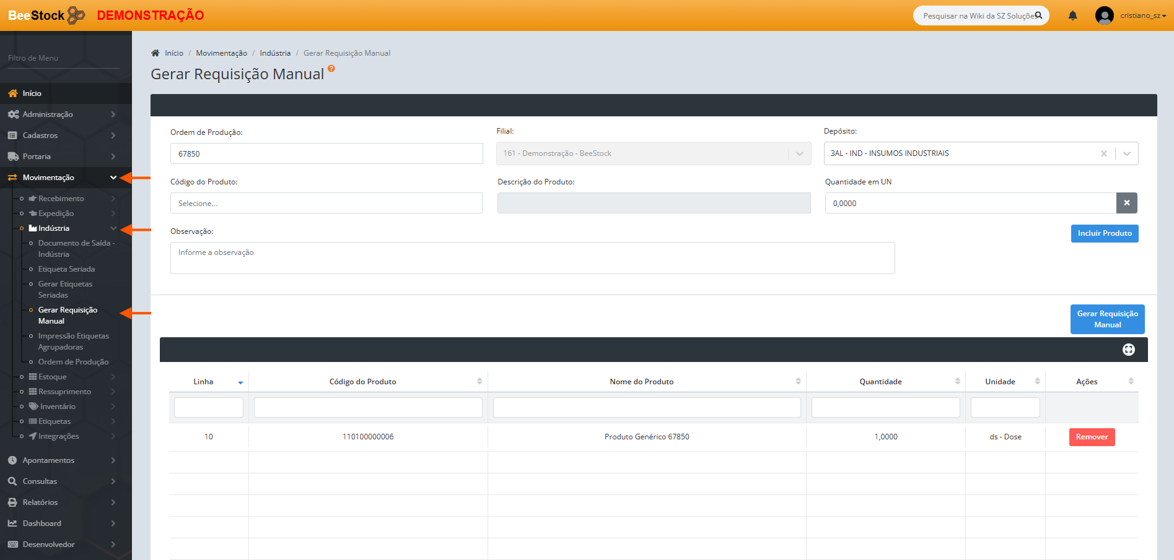Clear quantity with the X button

(1126, 203)
